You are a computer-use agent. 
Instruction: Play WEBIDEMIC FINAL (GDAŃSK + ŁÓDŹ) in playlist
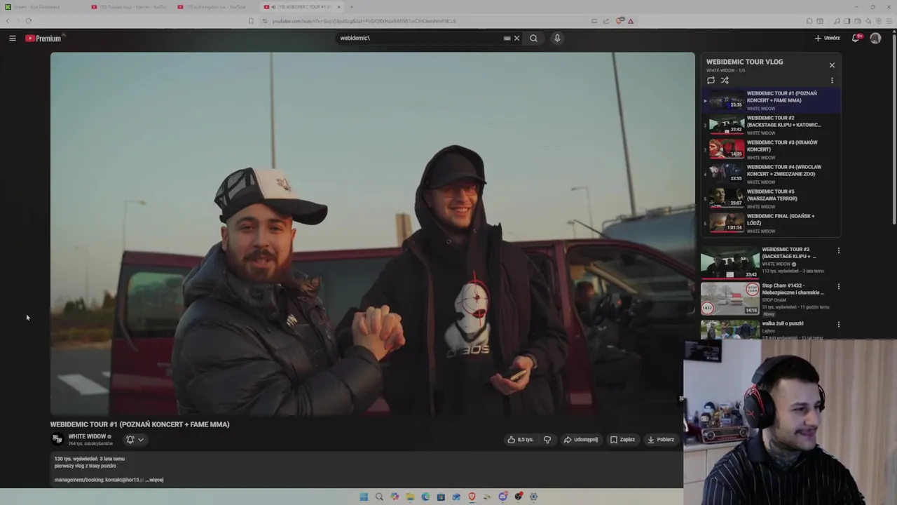tap(771, 223)
